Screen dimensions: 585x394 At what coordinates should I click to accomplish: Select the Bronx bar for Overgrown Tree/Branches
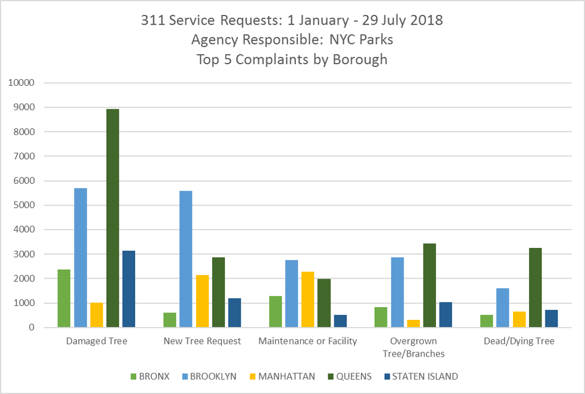point(381,317)
